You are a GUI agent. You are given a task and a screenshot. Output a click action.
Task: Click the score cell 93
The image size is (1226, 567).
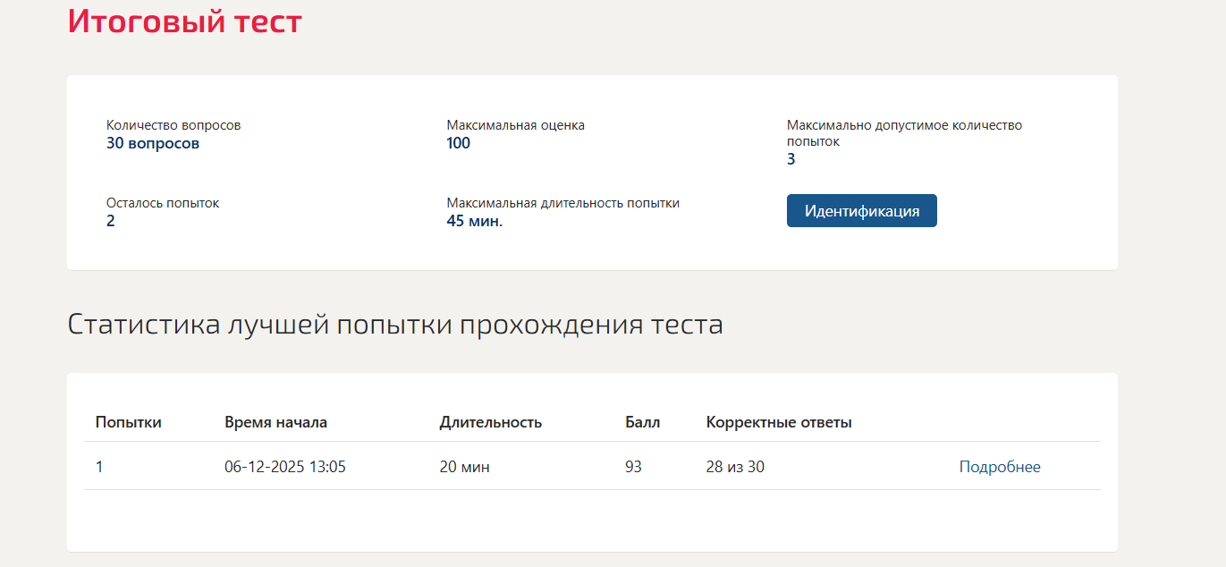[634, 467]
